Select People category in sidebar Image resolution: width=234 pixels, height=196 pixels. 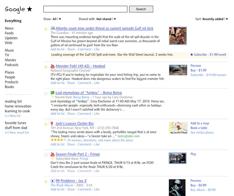10,77
